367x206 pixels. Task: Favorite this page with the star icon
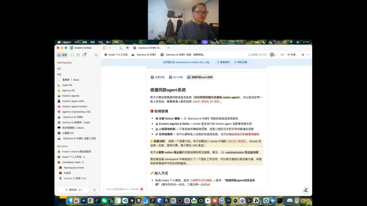(303, 55)
